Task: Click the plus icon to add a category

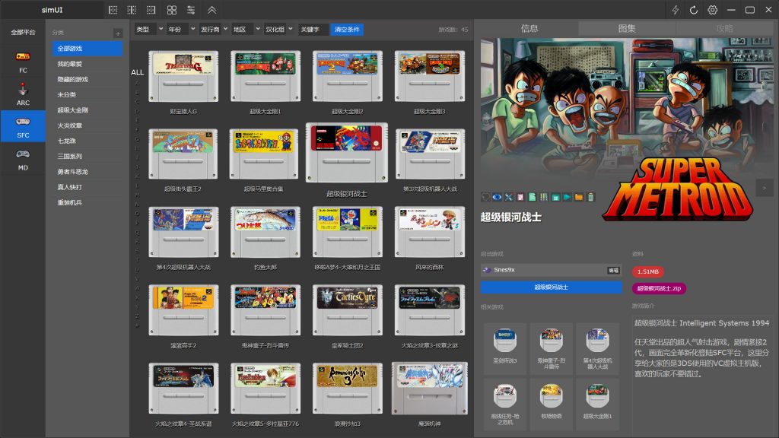Action: 118,33
